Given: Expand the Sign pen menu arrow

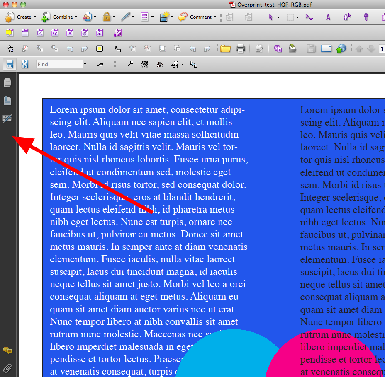Looking at the screenshot, I should coord(133,17).
